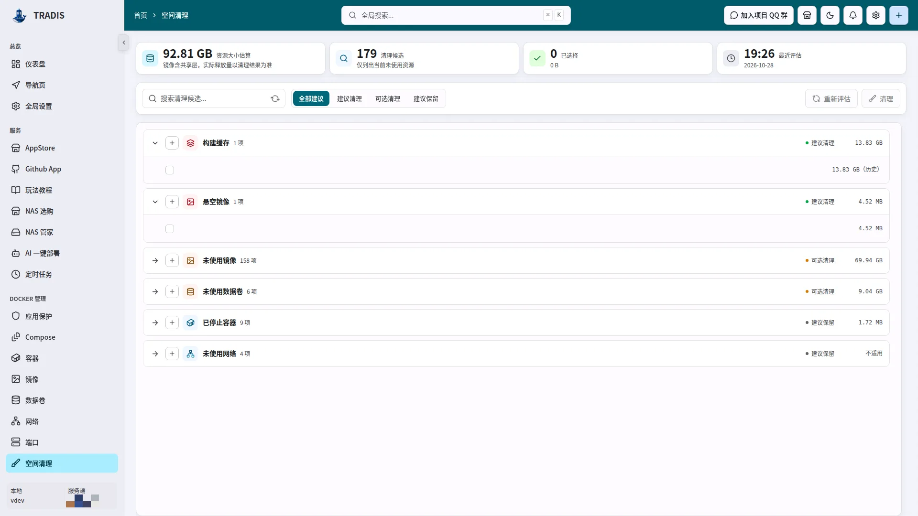Add all 悬空镜像 items with plus icon

(x=172, y=202)
